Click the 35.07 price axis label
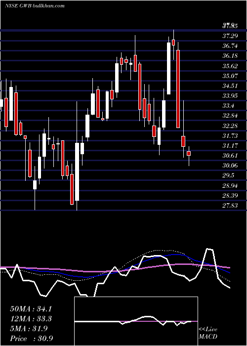Image resolution: width=247 pixels, height=346 pixels. [x=230, y=76]
